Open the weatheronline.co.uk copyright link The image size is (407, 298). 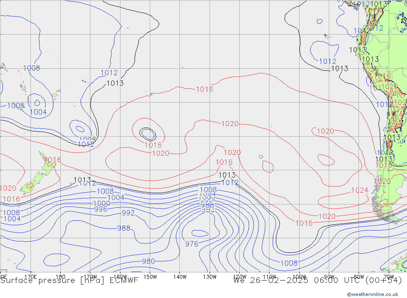coord(373,294)
